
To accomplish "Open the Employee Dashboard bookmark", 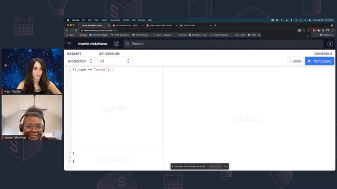I will pyautogui.click(x=220, y=35).
